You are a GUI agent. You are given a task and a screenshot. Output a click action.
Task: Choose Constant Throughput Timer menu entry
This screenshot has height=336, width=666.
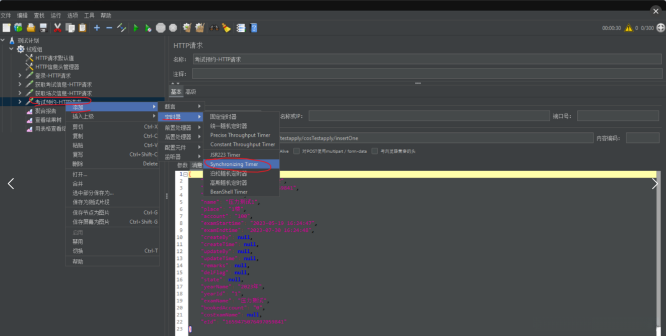pos(242,145)
